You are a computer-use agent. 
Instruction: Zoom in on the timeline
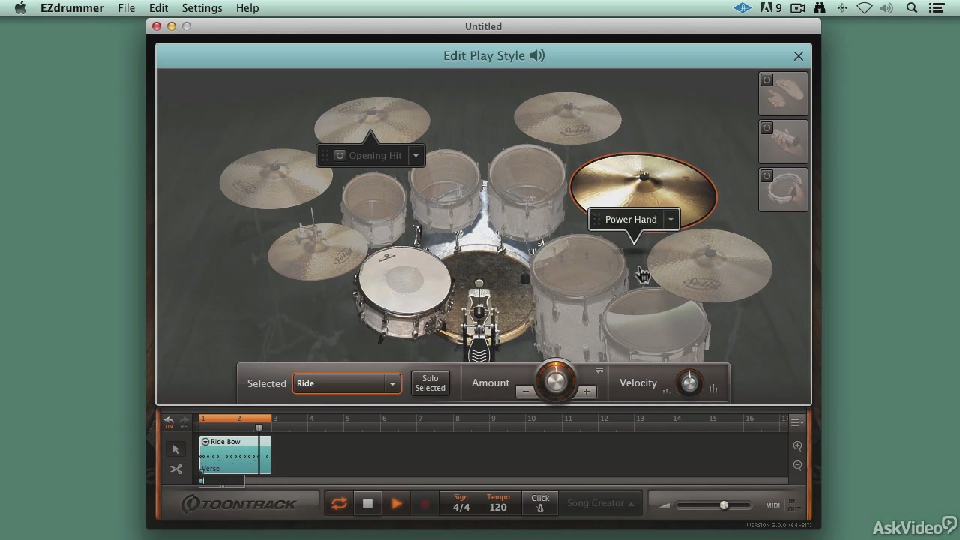pyautogui.click(x=797, y=446)
